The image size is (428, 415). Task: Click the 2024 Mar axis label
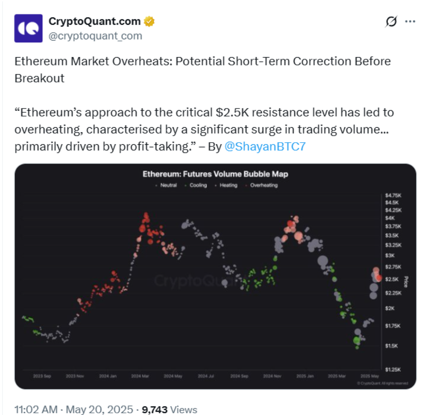coord(140,376)
